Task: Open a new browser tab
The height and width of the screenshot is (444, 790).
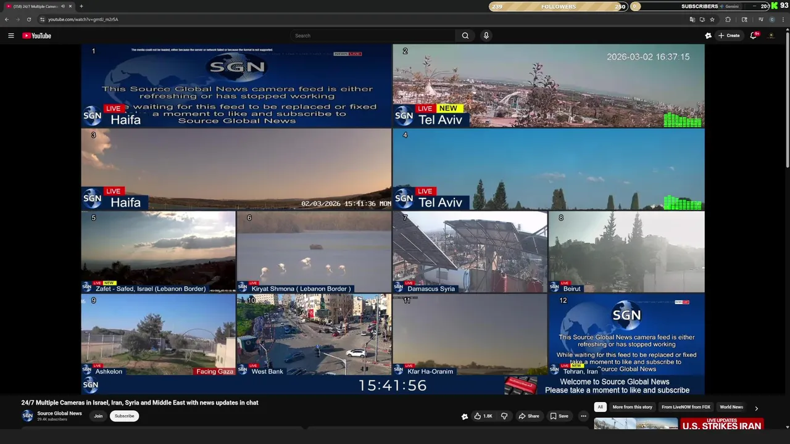Action: coord(81,6)
